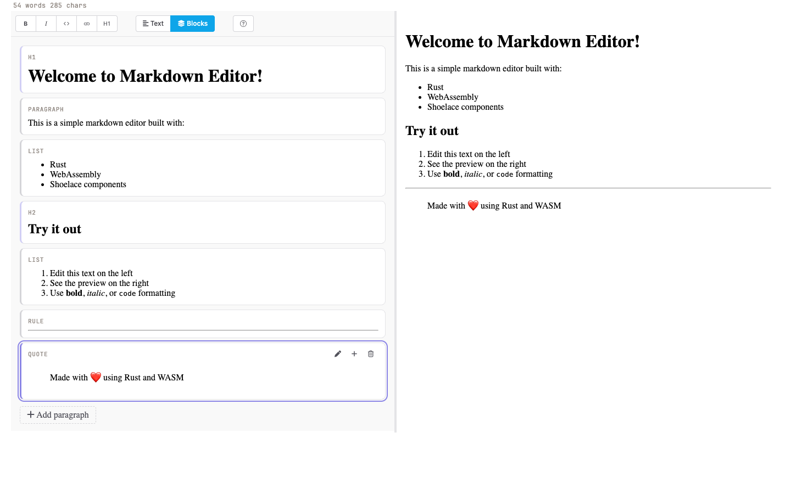The width and height of the screenshot is (791, 494).
Task: Switch to Text editing mode
Action: click(x=153, y=24)
